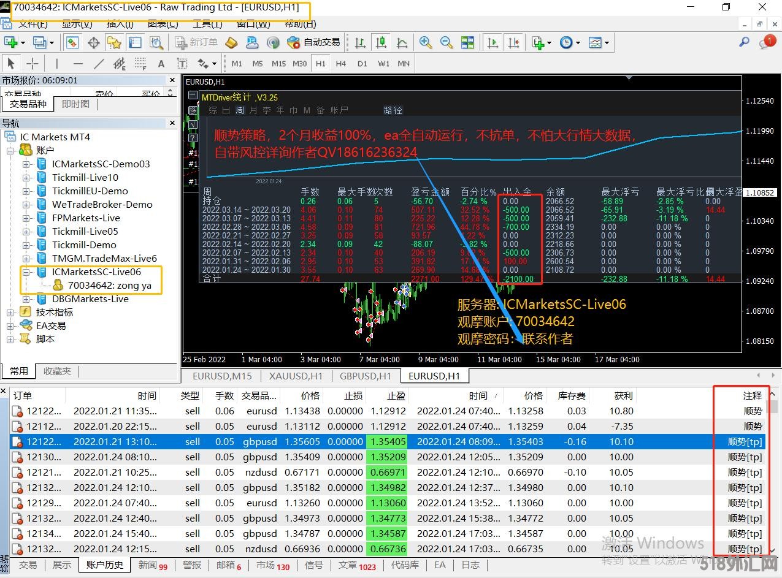Collapse the ICMarketsSC-Live06 server node
782x578 pixels.
tap(26, 272)
